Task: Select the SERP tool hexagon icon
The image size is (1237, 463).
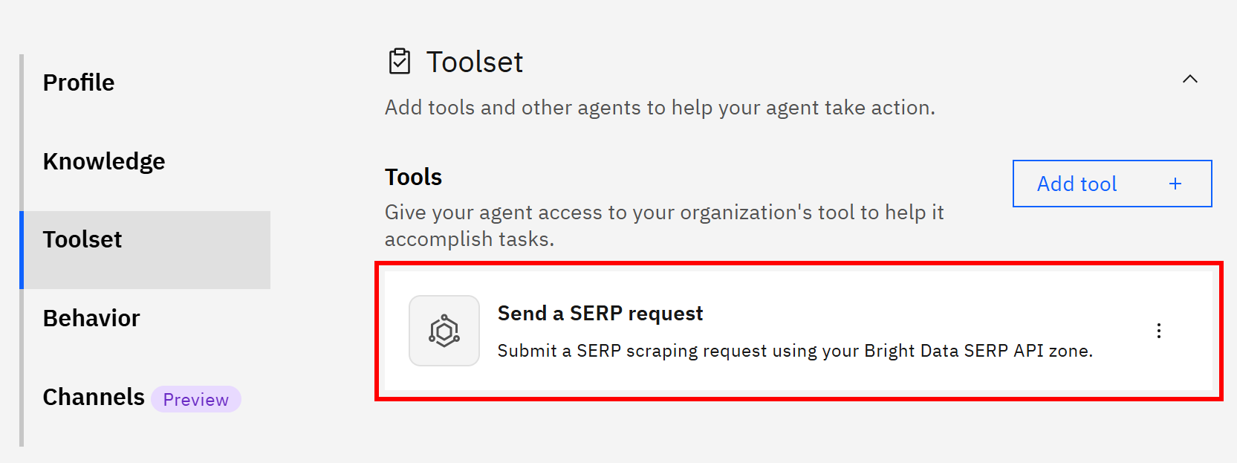Action: tap(444, 331)
